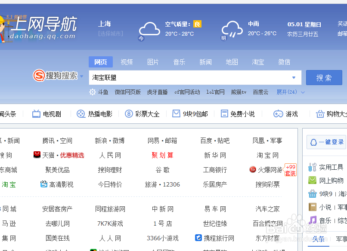Switch to the 淘宝 search tab
This screenshot has width=347, height=251.
pos(258,62)
